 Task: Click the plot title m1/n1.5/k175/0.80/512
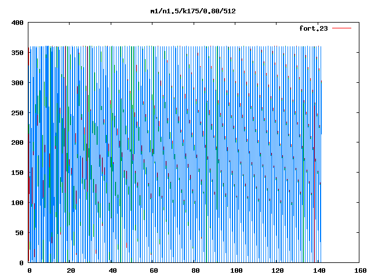tap(193, 12)
